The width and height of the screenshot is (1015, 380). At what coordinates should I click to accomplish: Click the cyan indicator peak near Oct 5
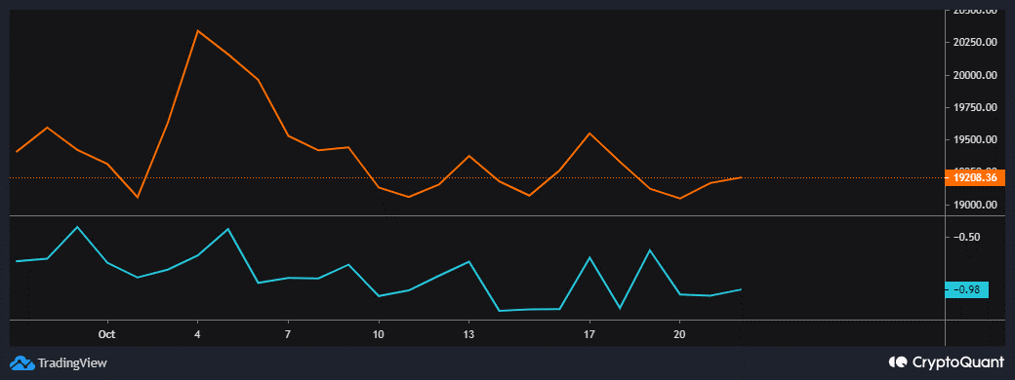point(227,229)
